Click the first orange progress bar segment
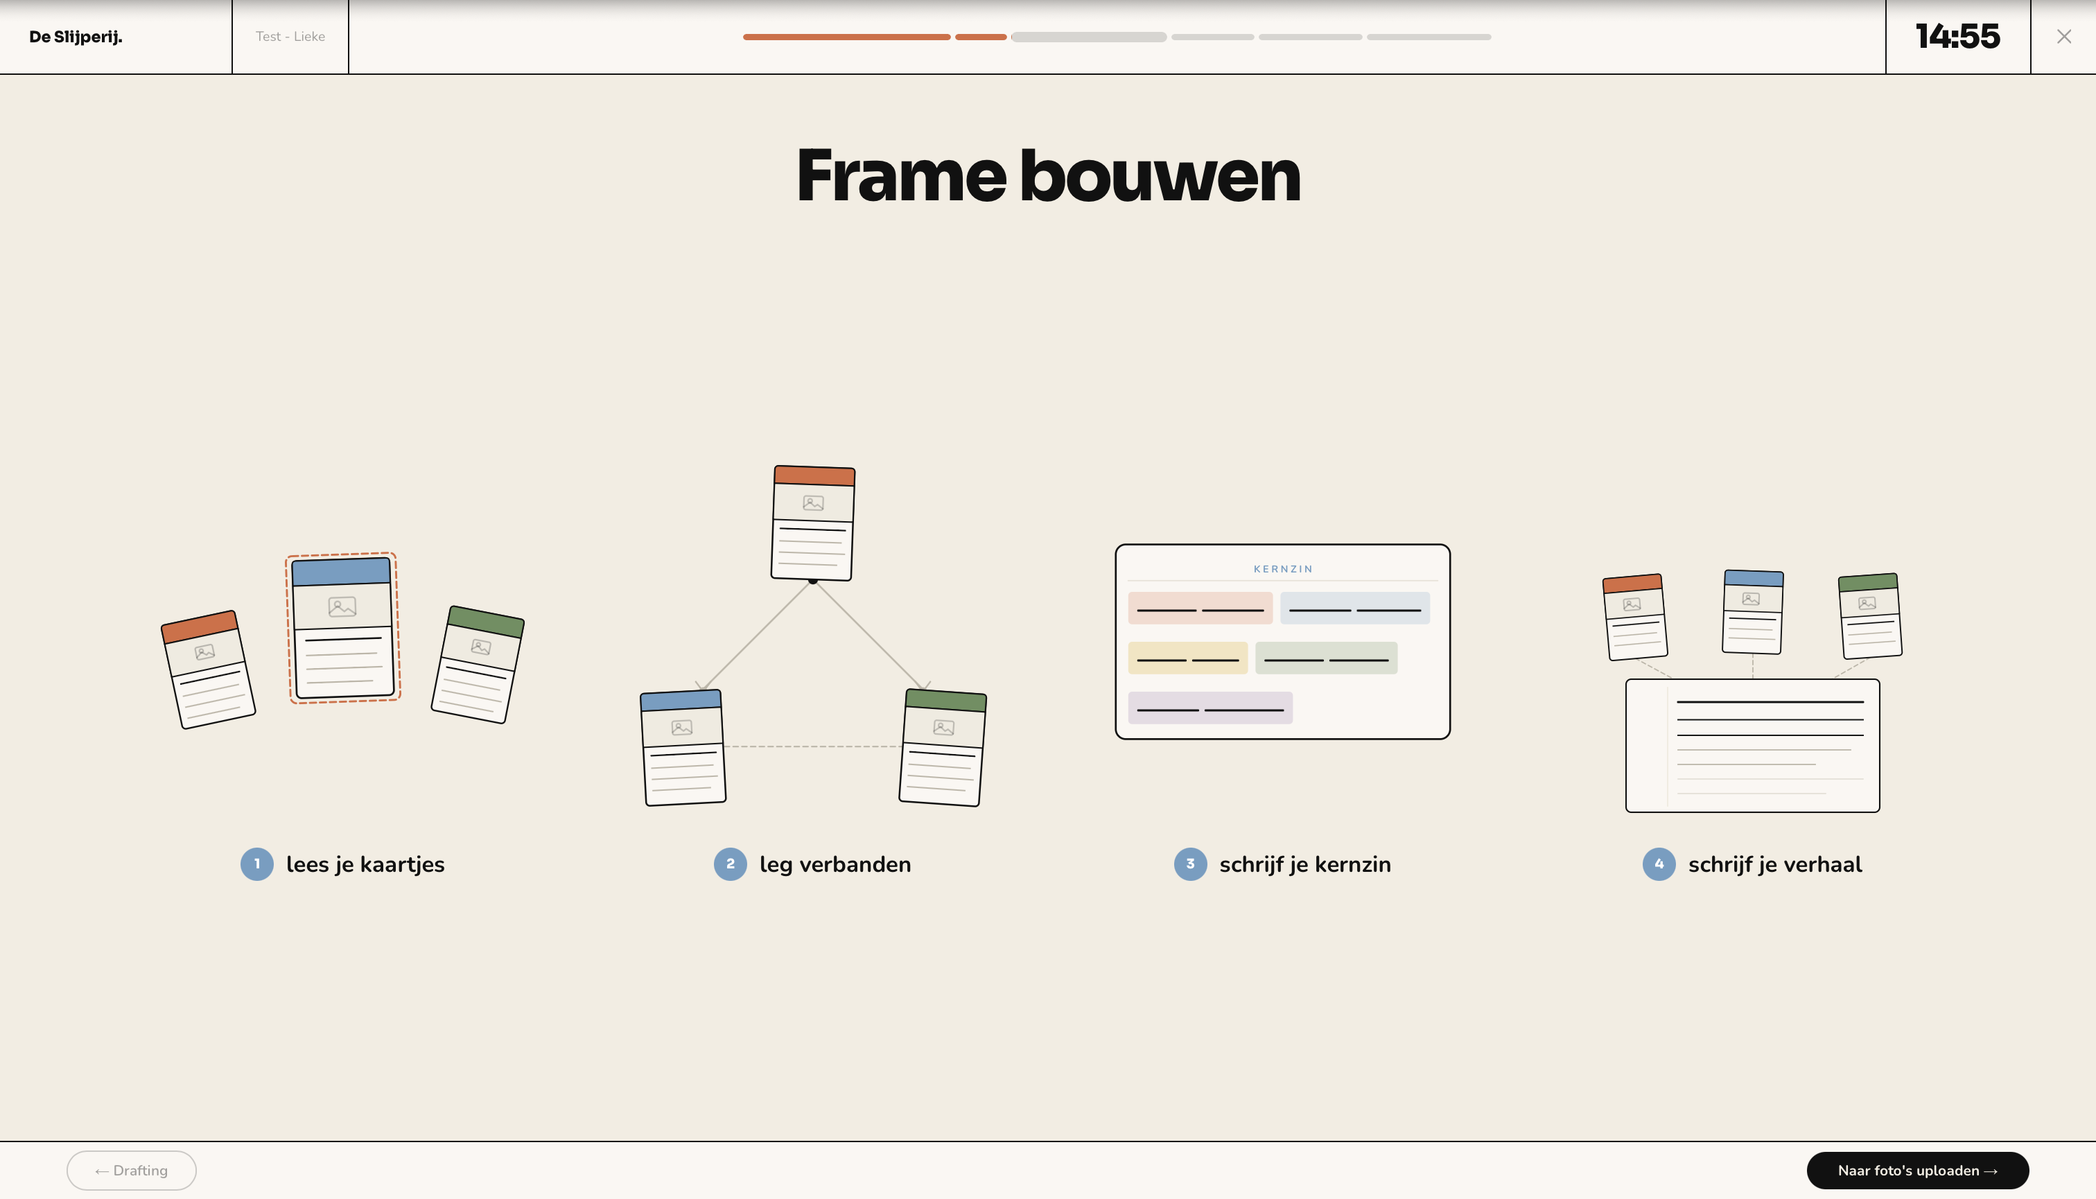The width and height of the screenshot is (2096, 1199). [846, 37]
